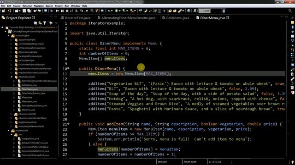Switch to AlternatingDinerMenuIterator.java tab
The image size is (295, 165).
coord(126,18)
